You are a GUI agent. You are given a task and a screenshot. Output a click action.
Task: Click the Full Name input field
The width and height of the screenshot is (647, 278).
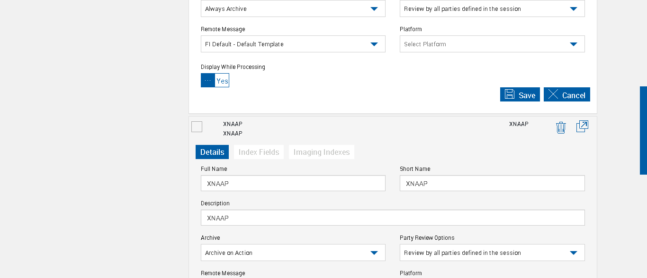point(293,184)
